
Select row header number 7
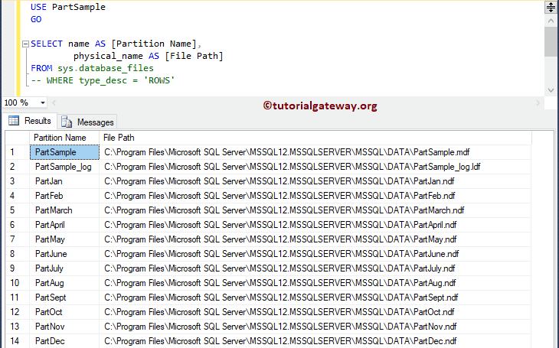(x=18, y=239)
